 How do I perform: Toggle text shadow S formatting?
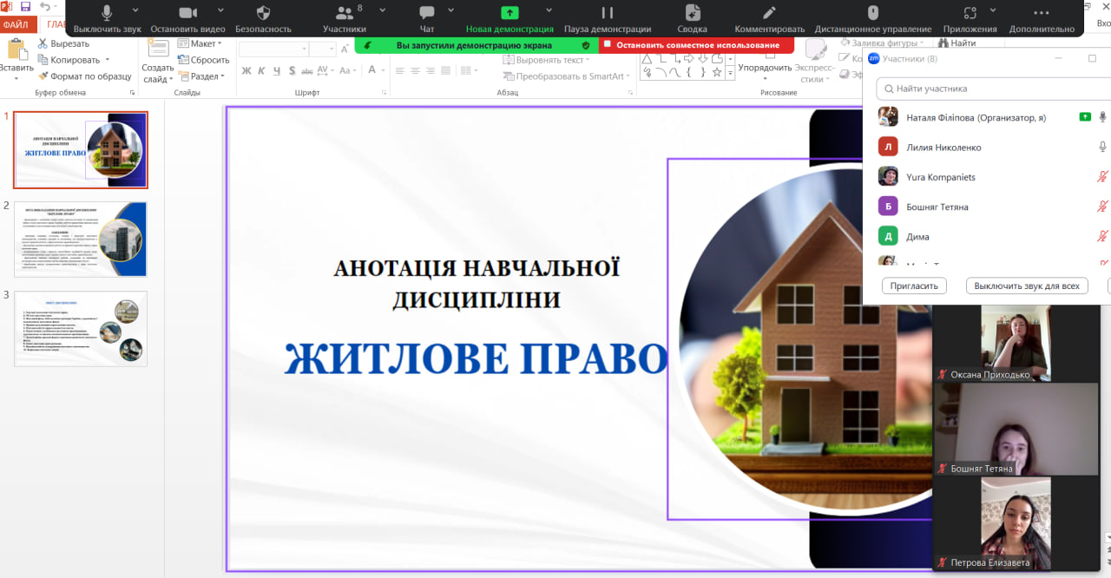292,71
